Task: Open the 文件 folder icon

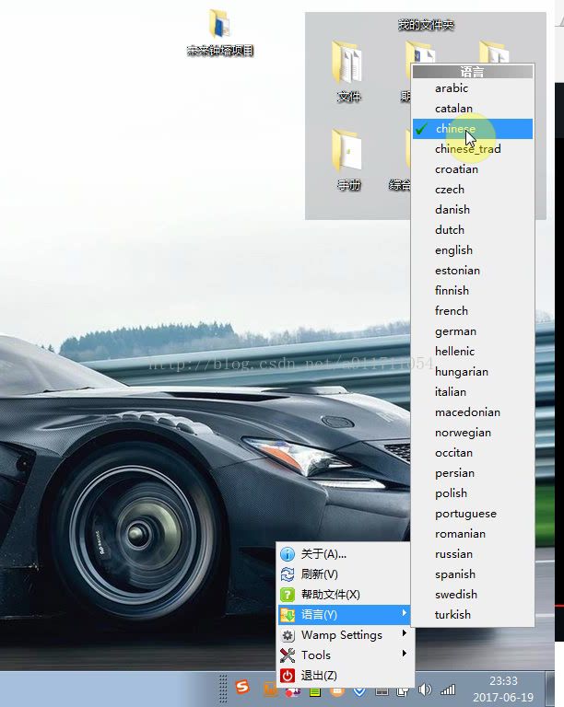Action: coord(347,63)
